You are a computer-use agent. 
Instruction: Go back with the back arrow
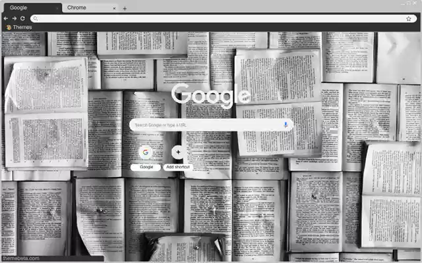point(6,18)
